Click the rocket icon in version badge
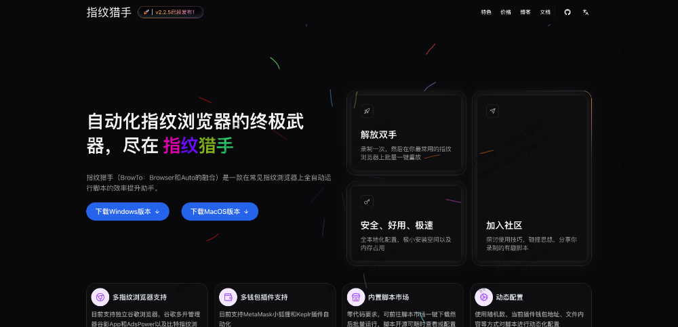Viewport: 678px width, 327px height. (x=146, y=13)
